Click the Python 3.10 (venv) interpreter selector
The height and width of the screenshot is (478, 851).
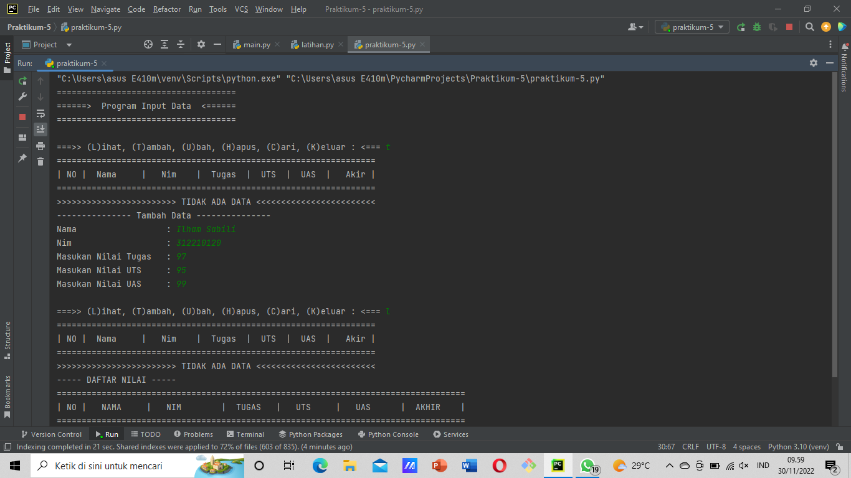tap(798, 447)
